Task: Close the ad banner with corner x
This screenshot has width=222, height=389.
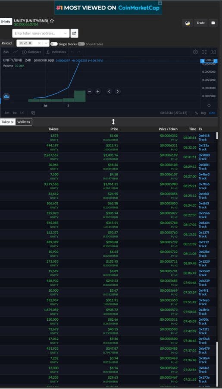Action: (x=160, y=3)
